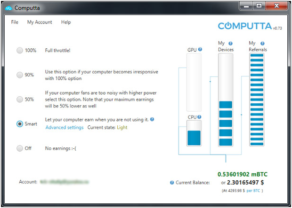Click the Full throttle! description text

[58, 50]
